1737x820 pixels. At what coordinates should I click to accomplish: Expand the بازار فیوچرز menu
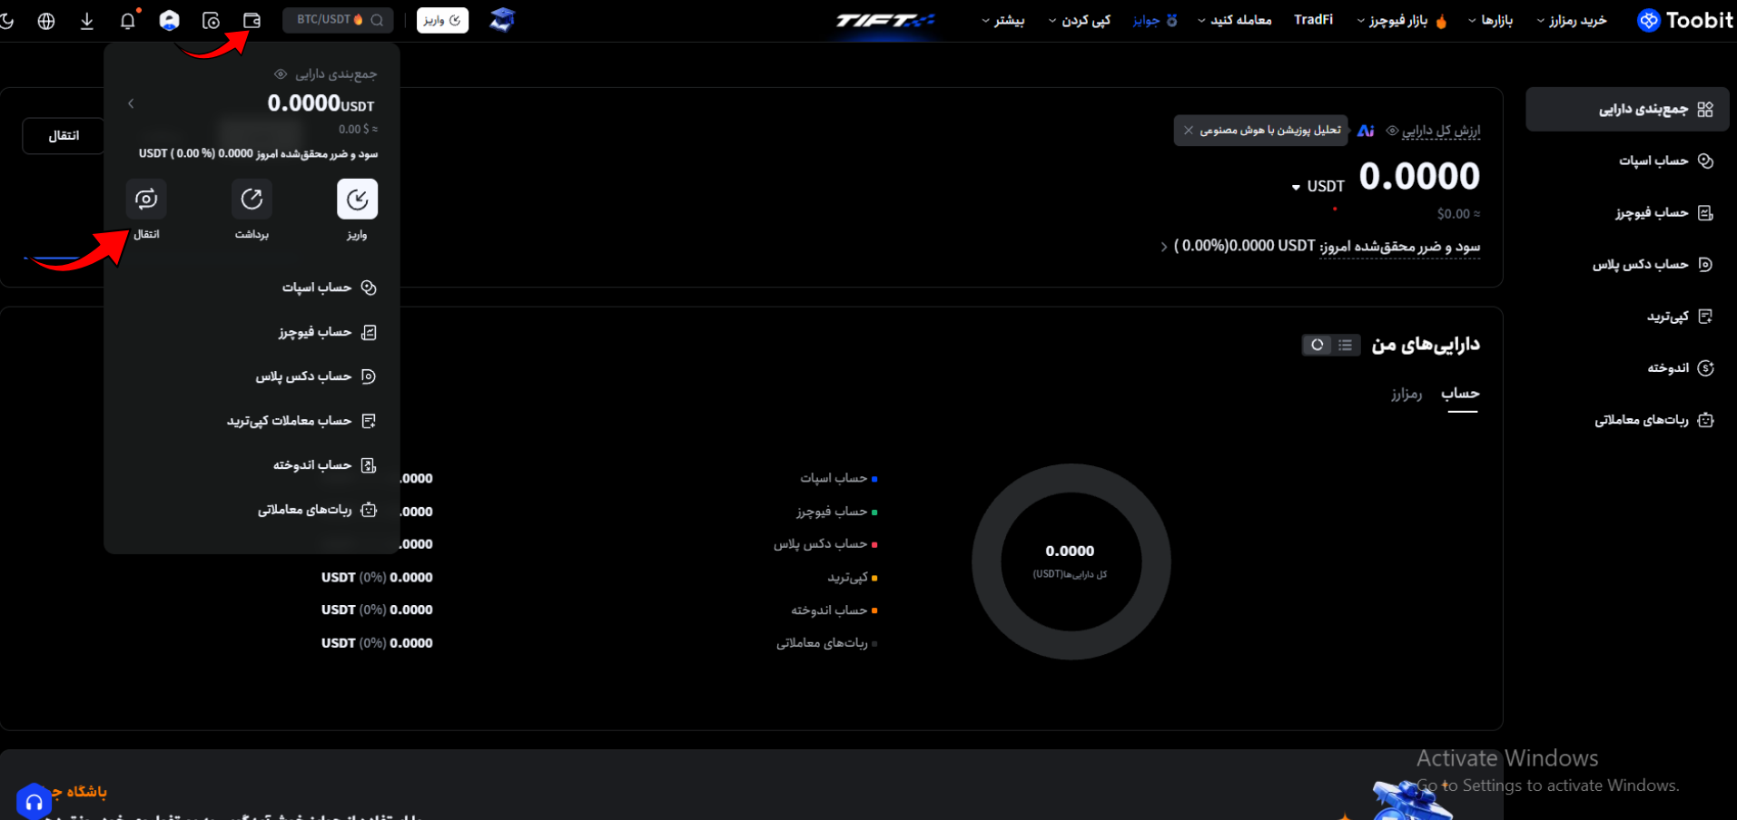pos(1401,20)
